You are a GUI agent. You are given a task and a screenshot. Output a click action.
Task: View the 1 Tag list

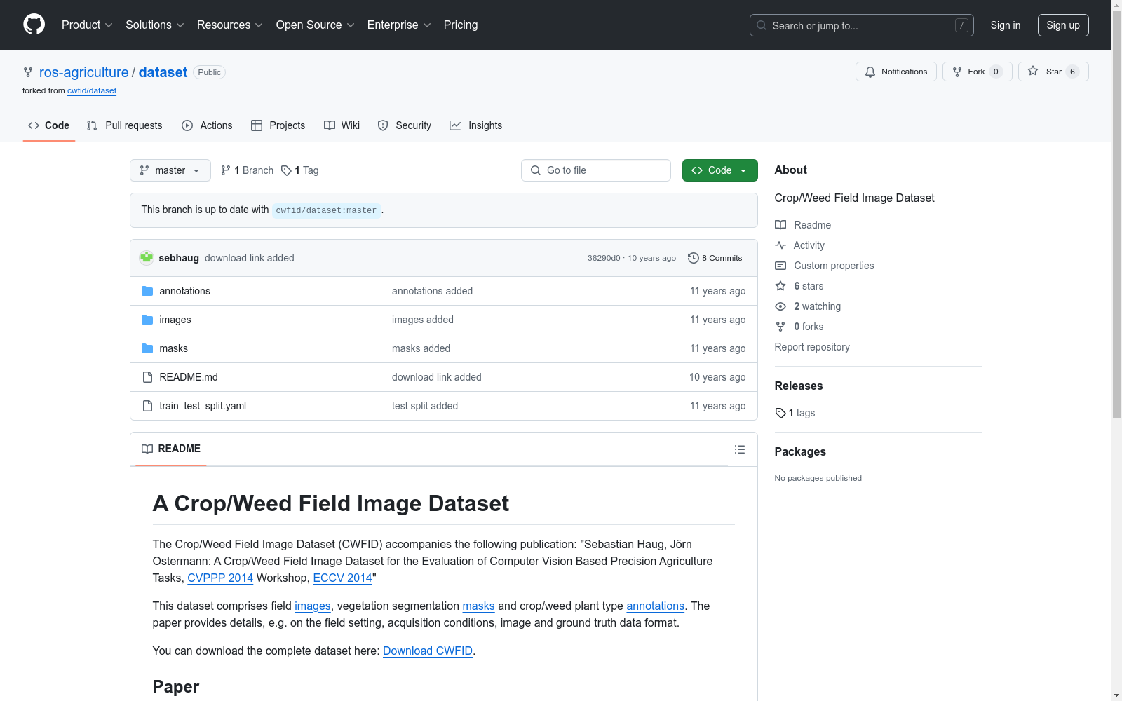click(300, 170)
